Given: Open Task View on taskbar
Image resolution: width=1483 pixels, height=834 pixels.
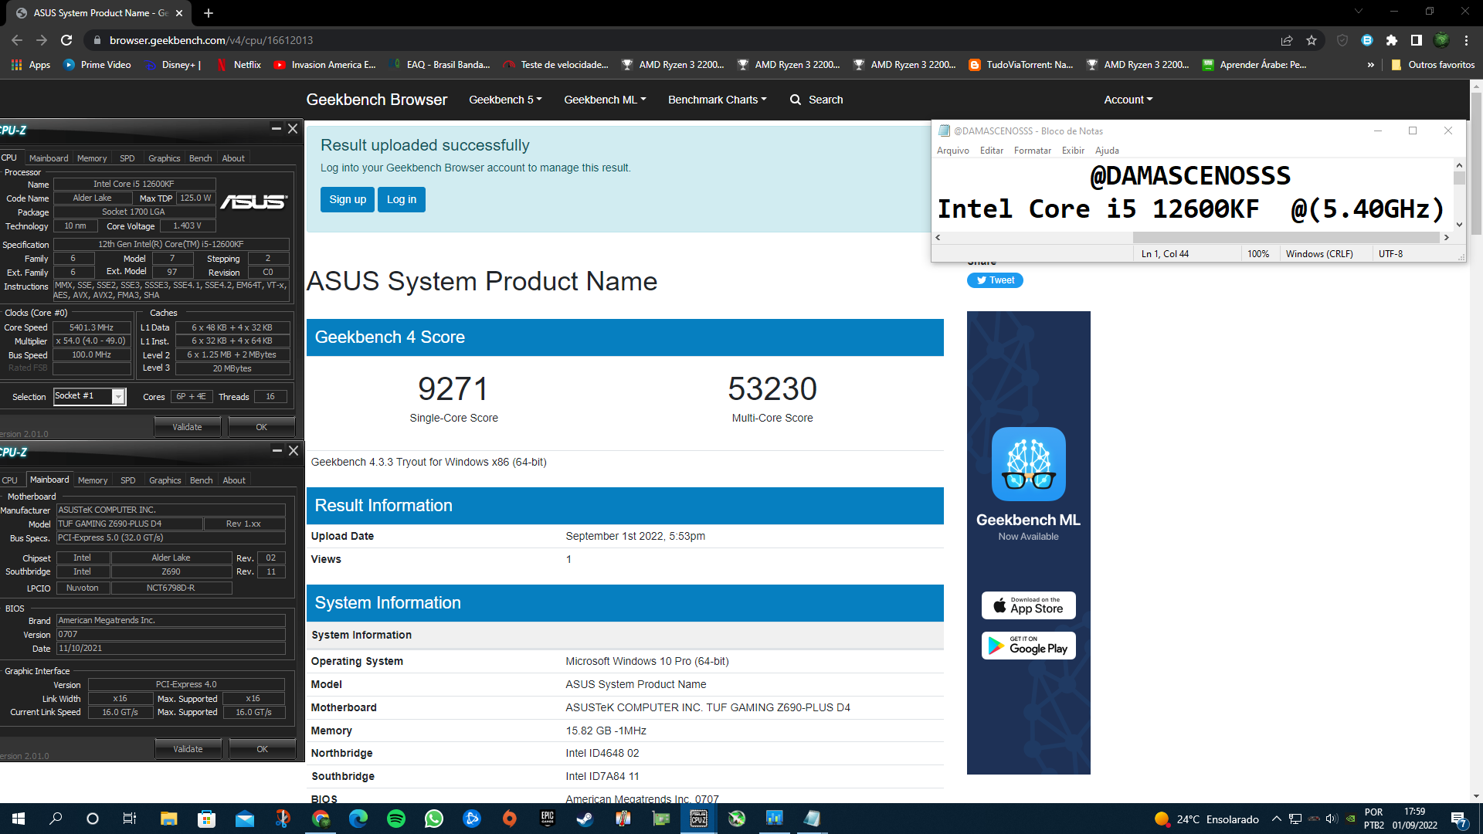Looking at the screenshot, I should point(130,819).
